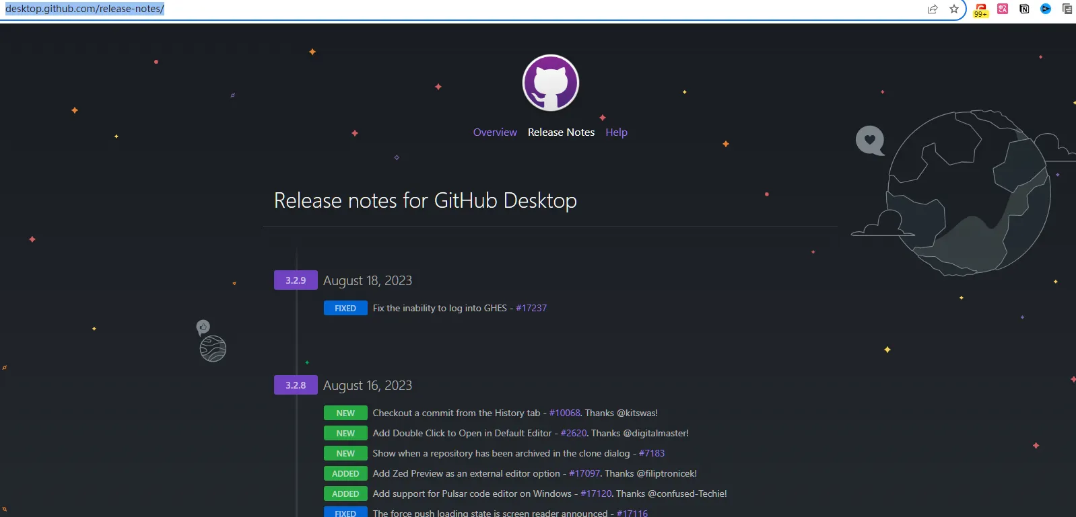Click the date 'August 16, 2023'
The height and width of the screenshot is (517, 1076).
tap(368, 385)
